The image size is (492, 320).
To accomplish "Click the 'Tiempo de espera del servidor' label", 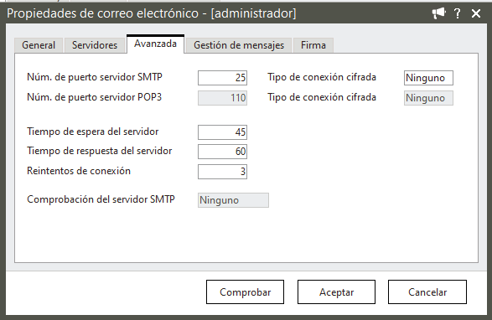I will tap(92, 132).
